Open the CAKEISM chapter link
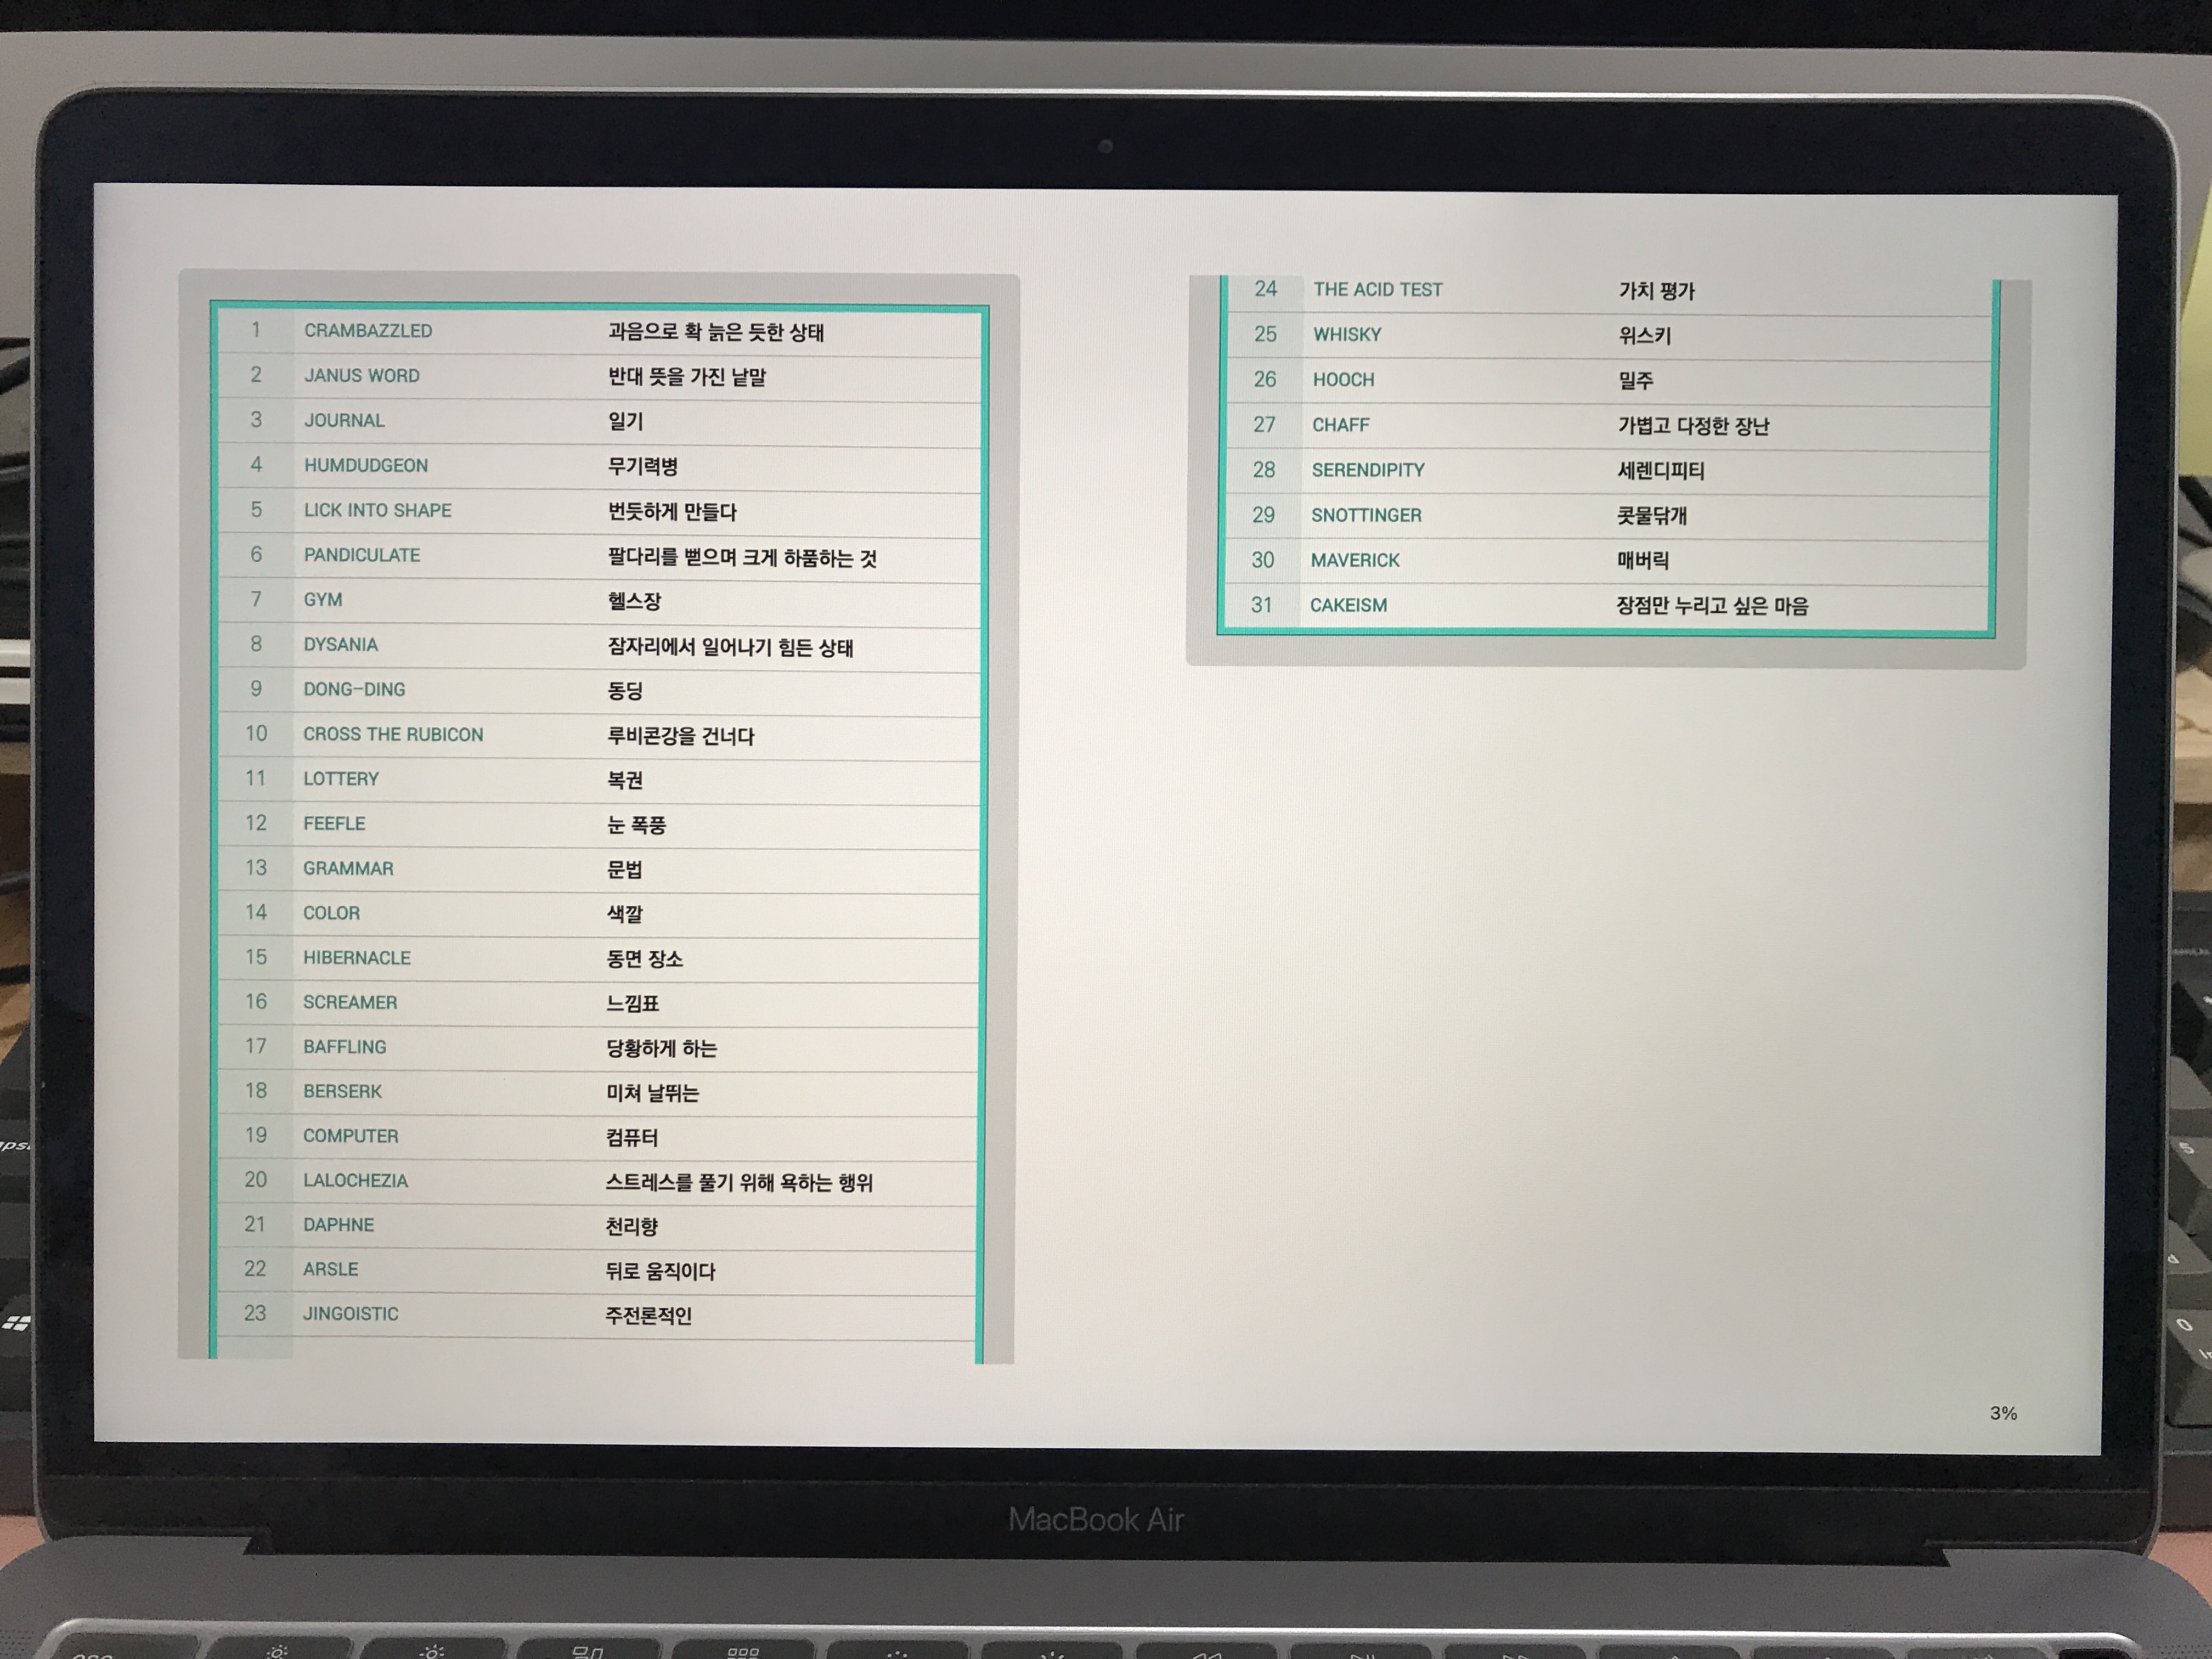Viewport: 2212px width, 1659px height. pos(1348,605)
